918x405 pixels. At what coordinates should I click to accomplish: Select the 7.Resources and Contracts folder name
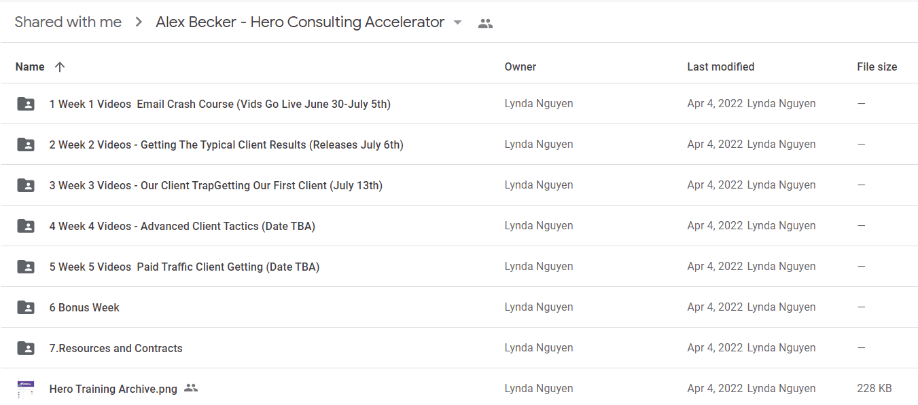click(x=116, y=348)
